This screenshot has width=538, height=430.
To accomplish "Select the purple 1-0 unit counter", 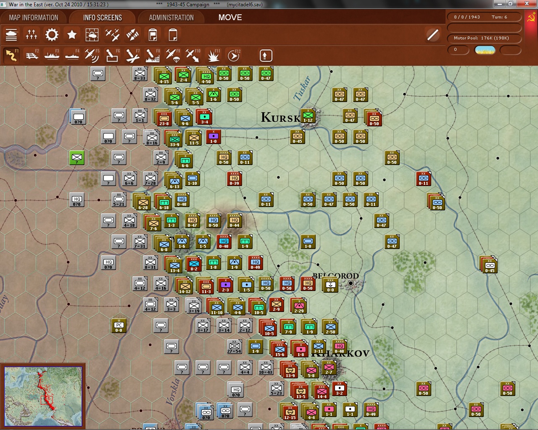I will tap(213, 136).
